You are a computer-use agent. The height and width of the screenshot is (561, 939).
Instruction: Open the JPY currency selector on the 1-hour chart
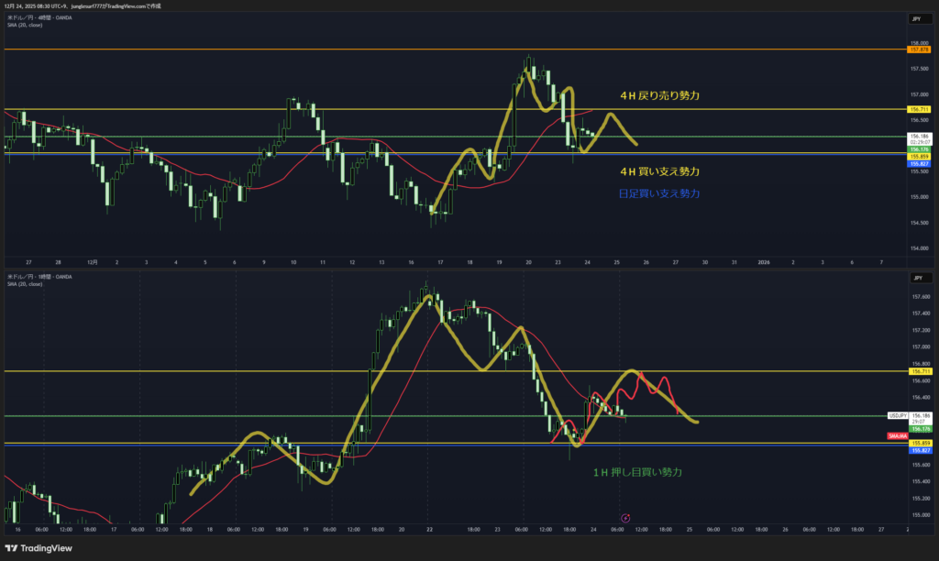(x=915, y=277)
